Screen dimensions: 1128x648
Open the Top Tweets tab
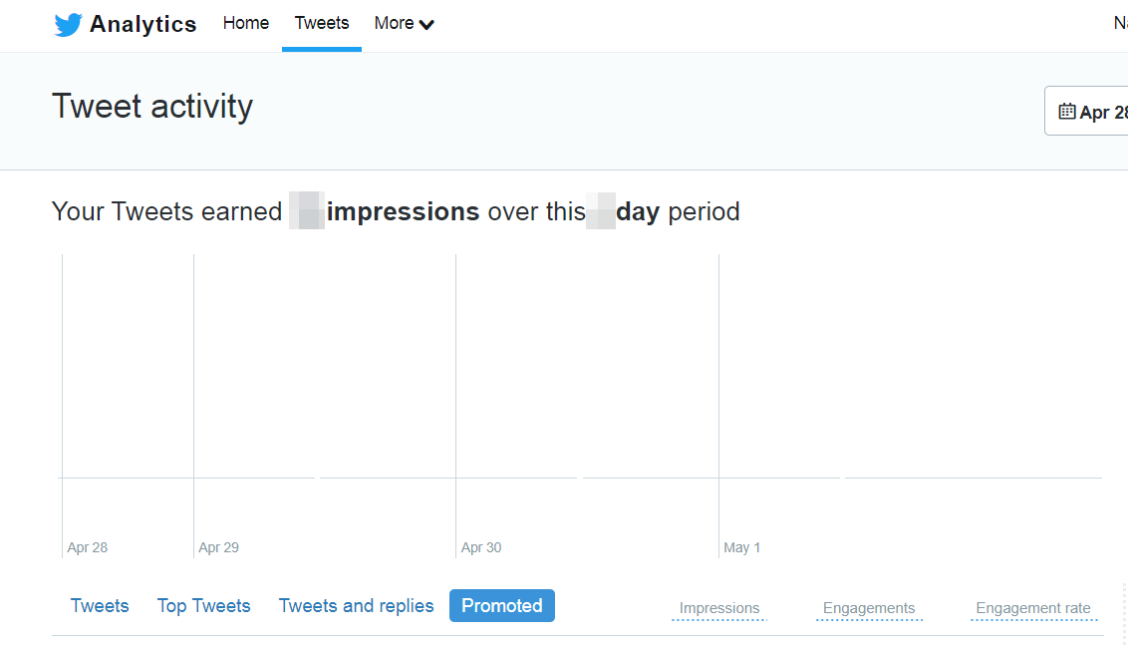tap(203, 605)
